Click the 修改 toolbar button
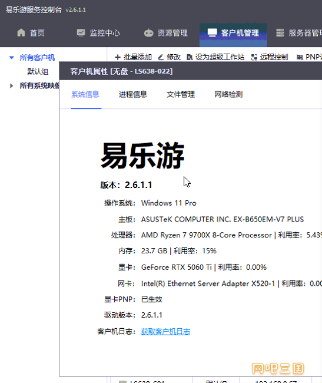The width and height of the screenshot is (322, 383). (x=170, y=57)
